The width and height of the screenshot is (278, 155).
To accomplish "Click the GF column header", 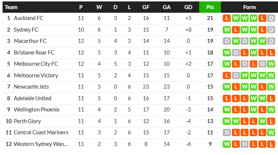I will click(x=146, y=7).
